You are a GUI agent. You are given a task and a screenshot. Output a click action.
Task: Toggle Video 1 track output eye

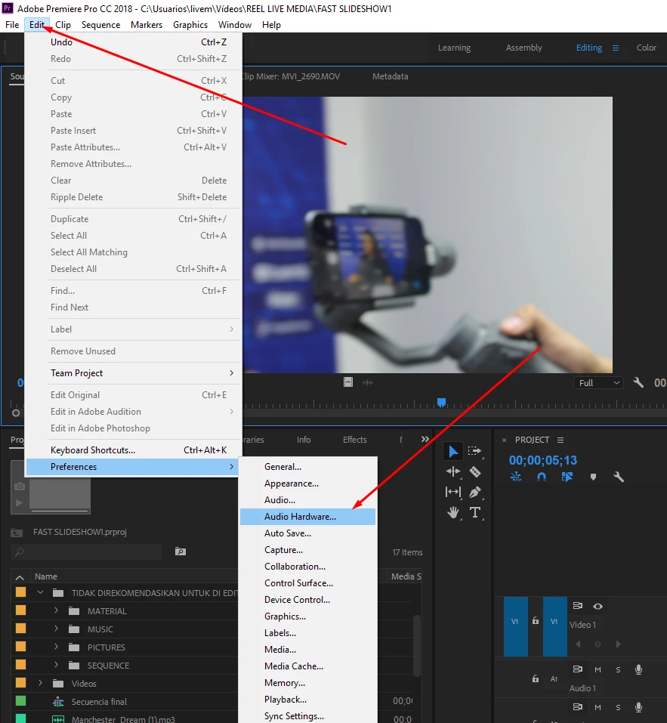tap(598, 607)
